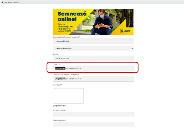This screenshot has width=184, height=129.
Task: Open the 'selectează localitatea' dropdown
Action: click(x=93, y=48)
